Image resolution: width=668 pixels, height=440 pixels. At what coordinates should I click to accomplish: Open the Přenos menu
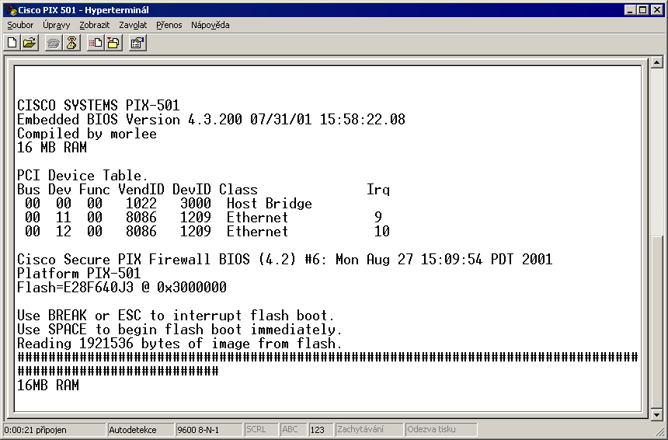[x=169, y=25]
